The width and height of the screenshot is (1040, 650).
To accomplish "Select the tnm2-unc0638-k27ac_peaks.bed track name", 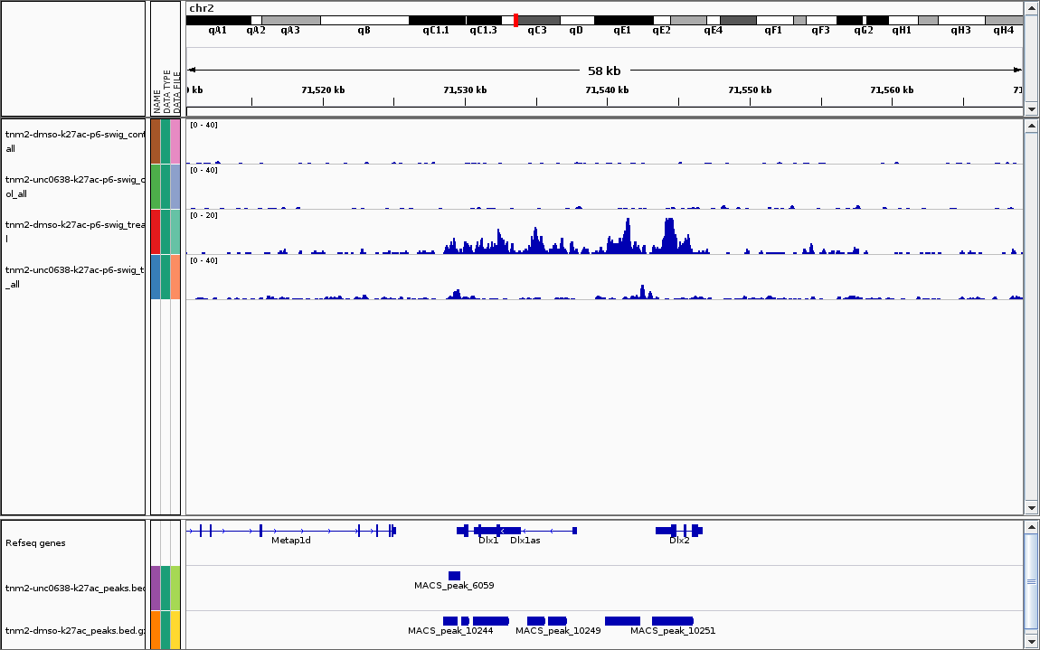I will [x=74, y=589].
